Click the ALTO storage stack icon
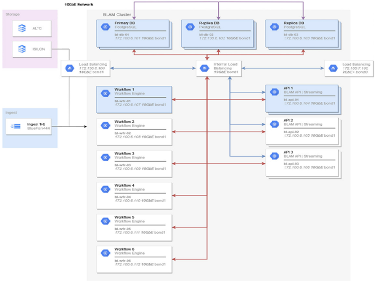Screen dimensions: 376x283 22,29
